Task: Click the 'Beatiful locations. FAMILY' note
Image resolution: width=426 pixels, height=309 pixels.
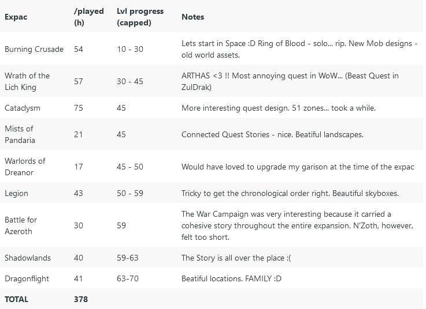Action: tap(231, 278)
